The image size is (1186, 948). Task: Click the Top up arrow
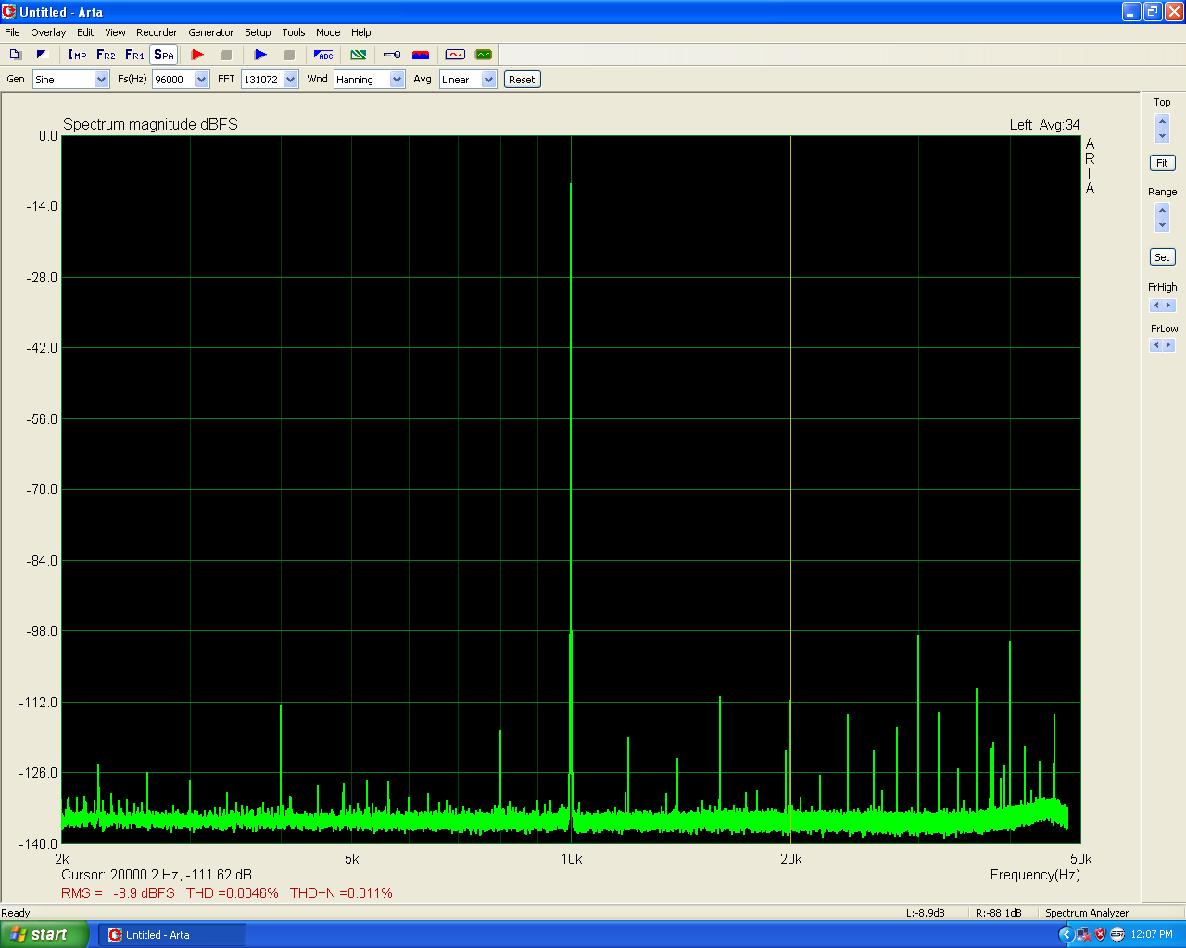(1163, 121)
